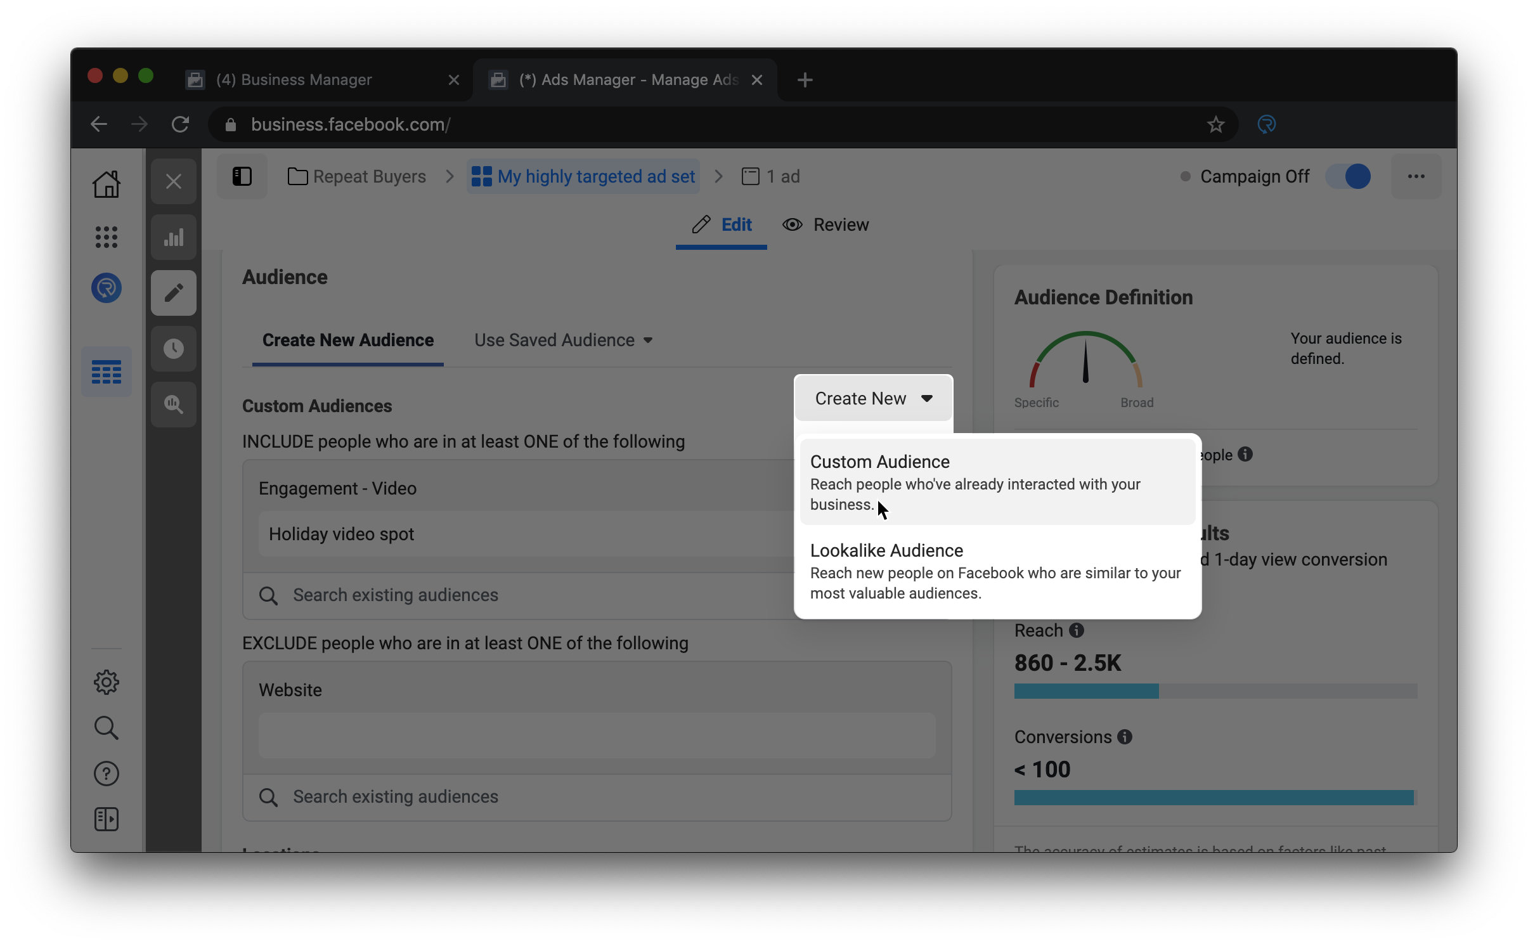Open the Ads Manager table icon
1528x946 pixels.
click(107, 372)
